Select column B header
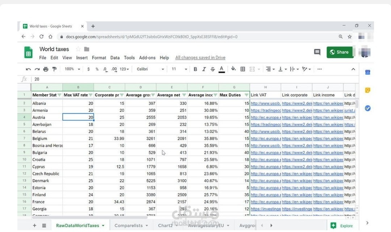The height and width of the screenshot is (232, 391). [x=78, y=87]
